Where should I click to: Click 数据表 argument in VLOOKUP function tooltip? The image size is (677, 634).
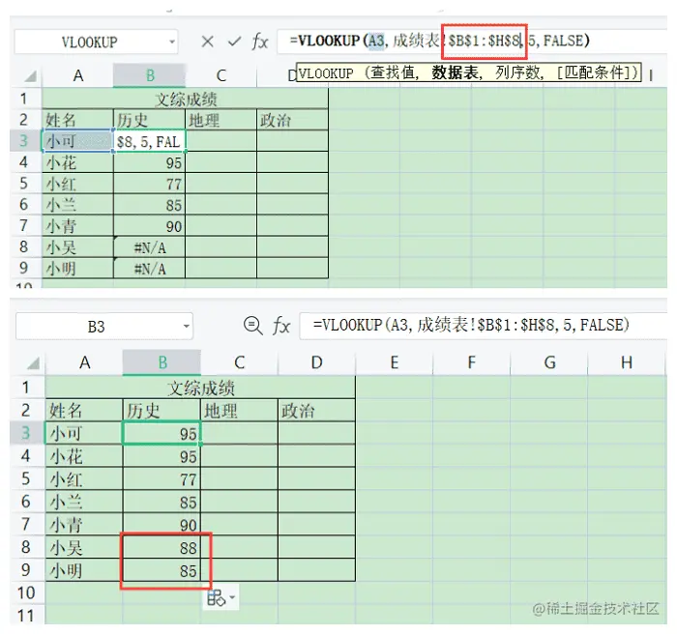(456, 72)
